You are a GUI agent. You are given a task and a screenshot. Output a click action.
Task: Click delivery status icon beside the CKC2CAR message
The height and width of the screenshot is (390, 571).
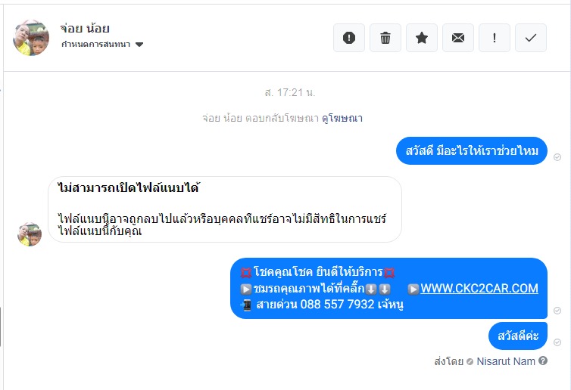557,311
